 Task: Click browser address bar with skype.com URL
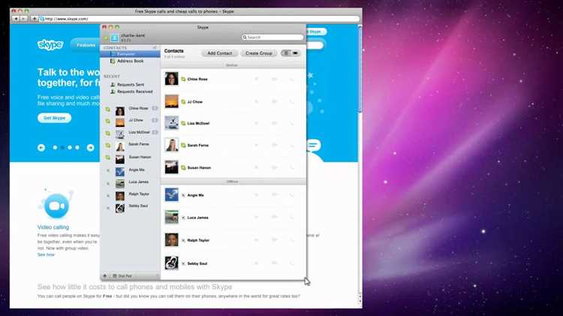point(199,19)
